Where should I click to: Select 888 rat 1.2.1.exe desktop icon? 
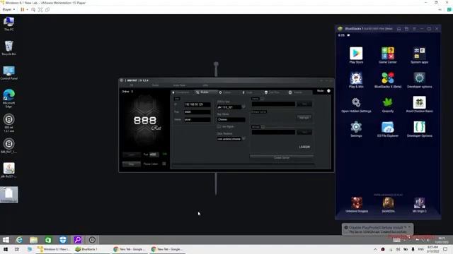8,123
